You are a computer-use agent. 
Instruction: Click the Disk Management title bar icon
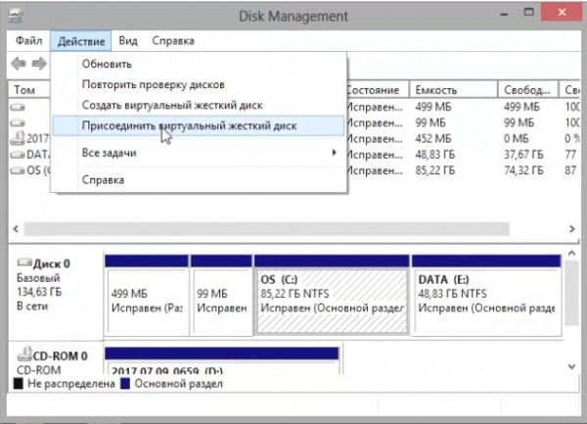point(16,16)
